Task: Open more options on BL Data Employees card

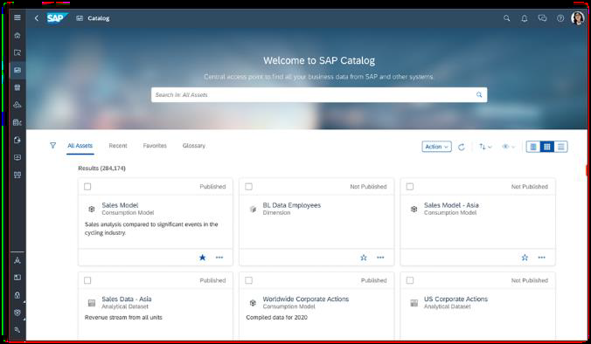Action: click(380, 258)
